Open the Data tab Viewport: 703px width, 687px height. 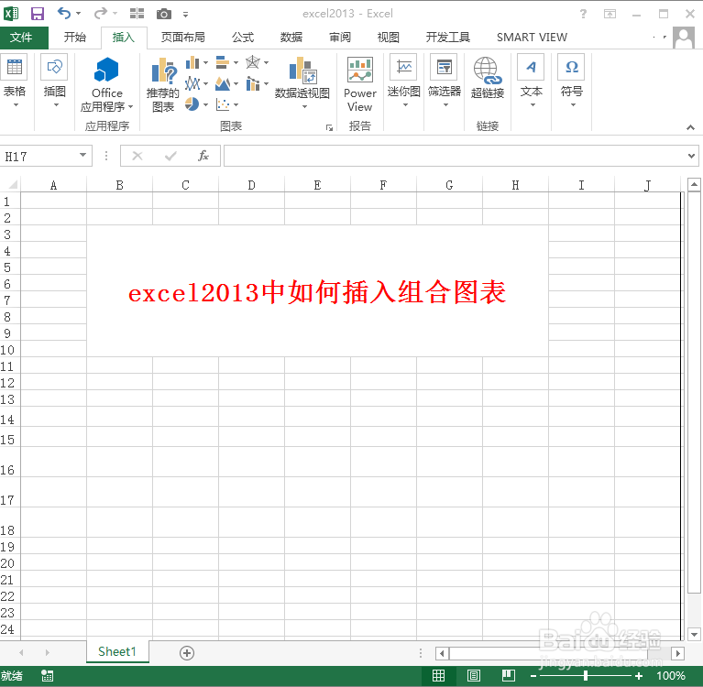291,38
